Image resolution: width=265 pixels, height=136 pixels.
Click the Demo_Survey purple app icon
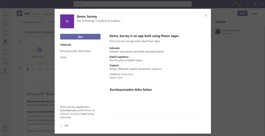point(67,21)
